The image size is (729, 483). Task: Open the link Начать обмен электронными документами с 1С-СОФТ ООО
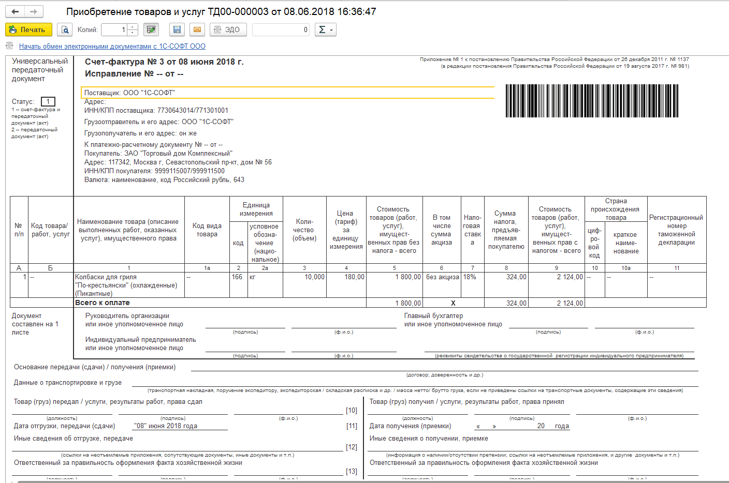coord(112,46)
